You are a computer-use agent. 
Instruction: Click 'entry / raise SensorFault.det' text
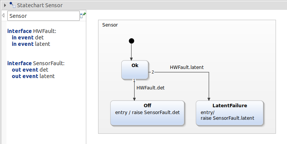[147, 113]
